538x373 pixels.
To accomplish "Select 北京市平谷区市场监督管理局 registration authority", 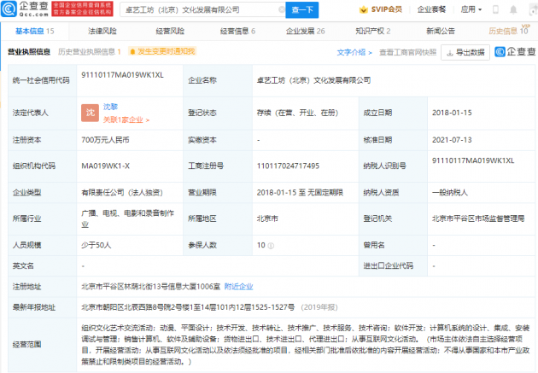I will [x=478, y=219].
